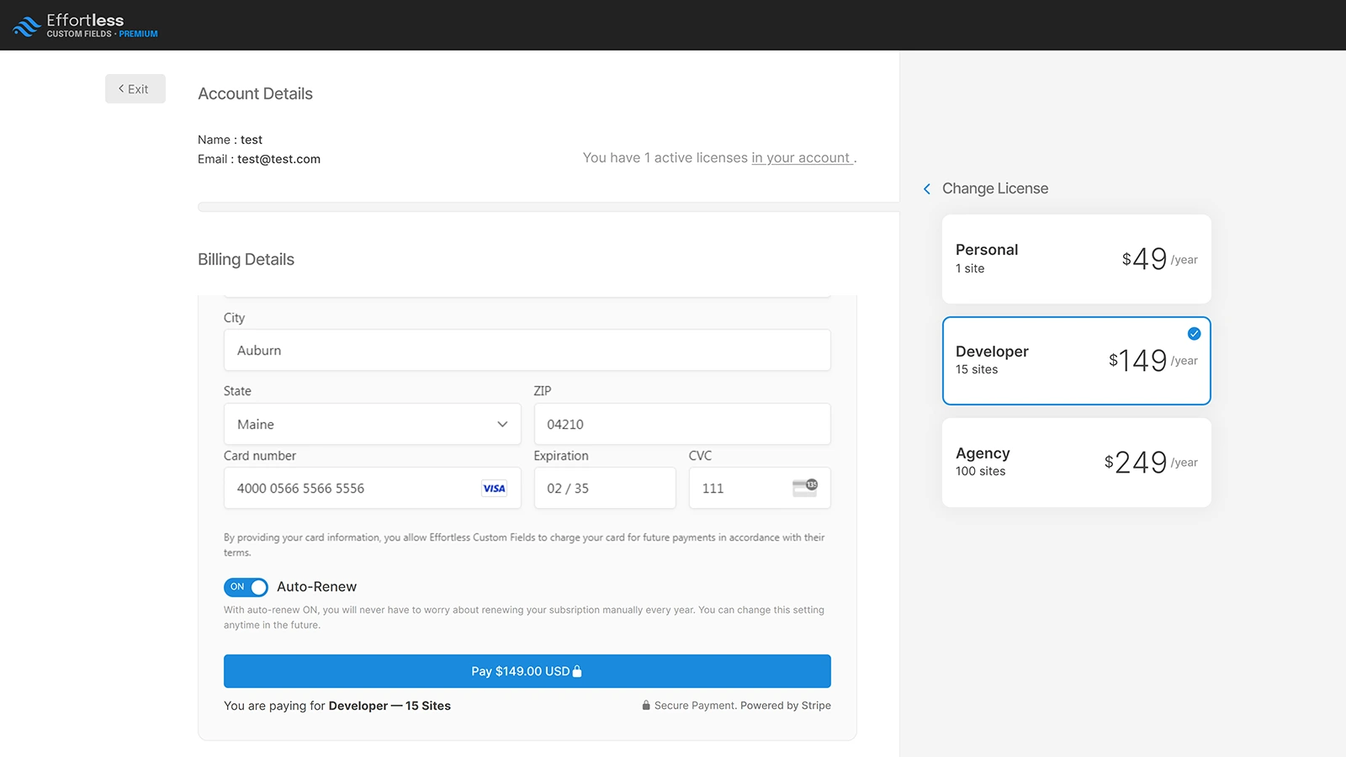This screenshot has height=757, width=1346.
Task: Click the progress bar below Account Details
Action: point(548,205)
